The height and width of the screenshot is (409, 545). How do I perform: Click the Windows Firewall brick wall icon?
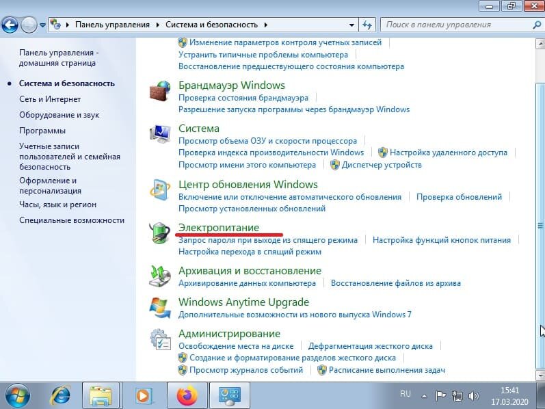click(x=160, y=91)
